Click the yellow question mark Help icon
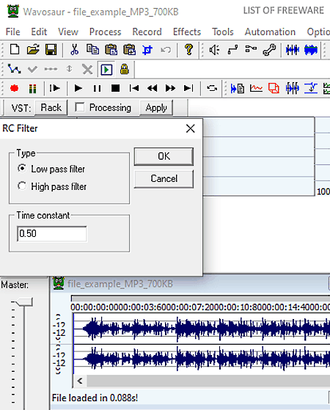The width and height of the screenshot is (330, 410). [x=188, y=49]
